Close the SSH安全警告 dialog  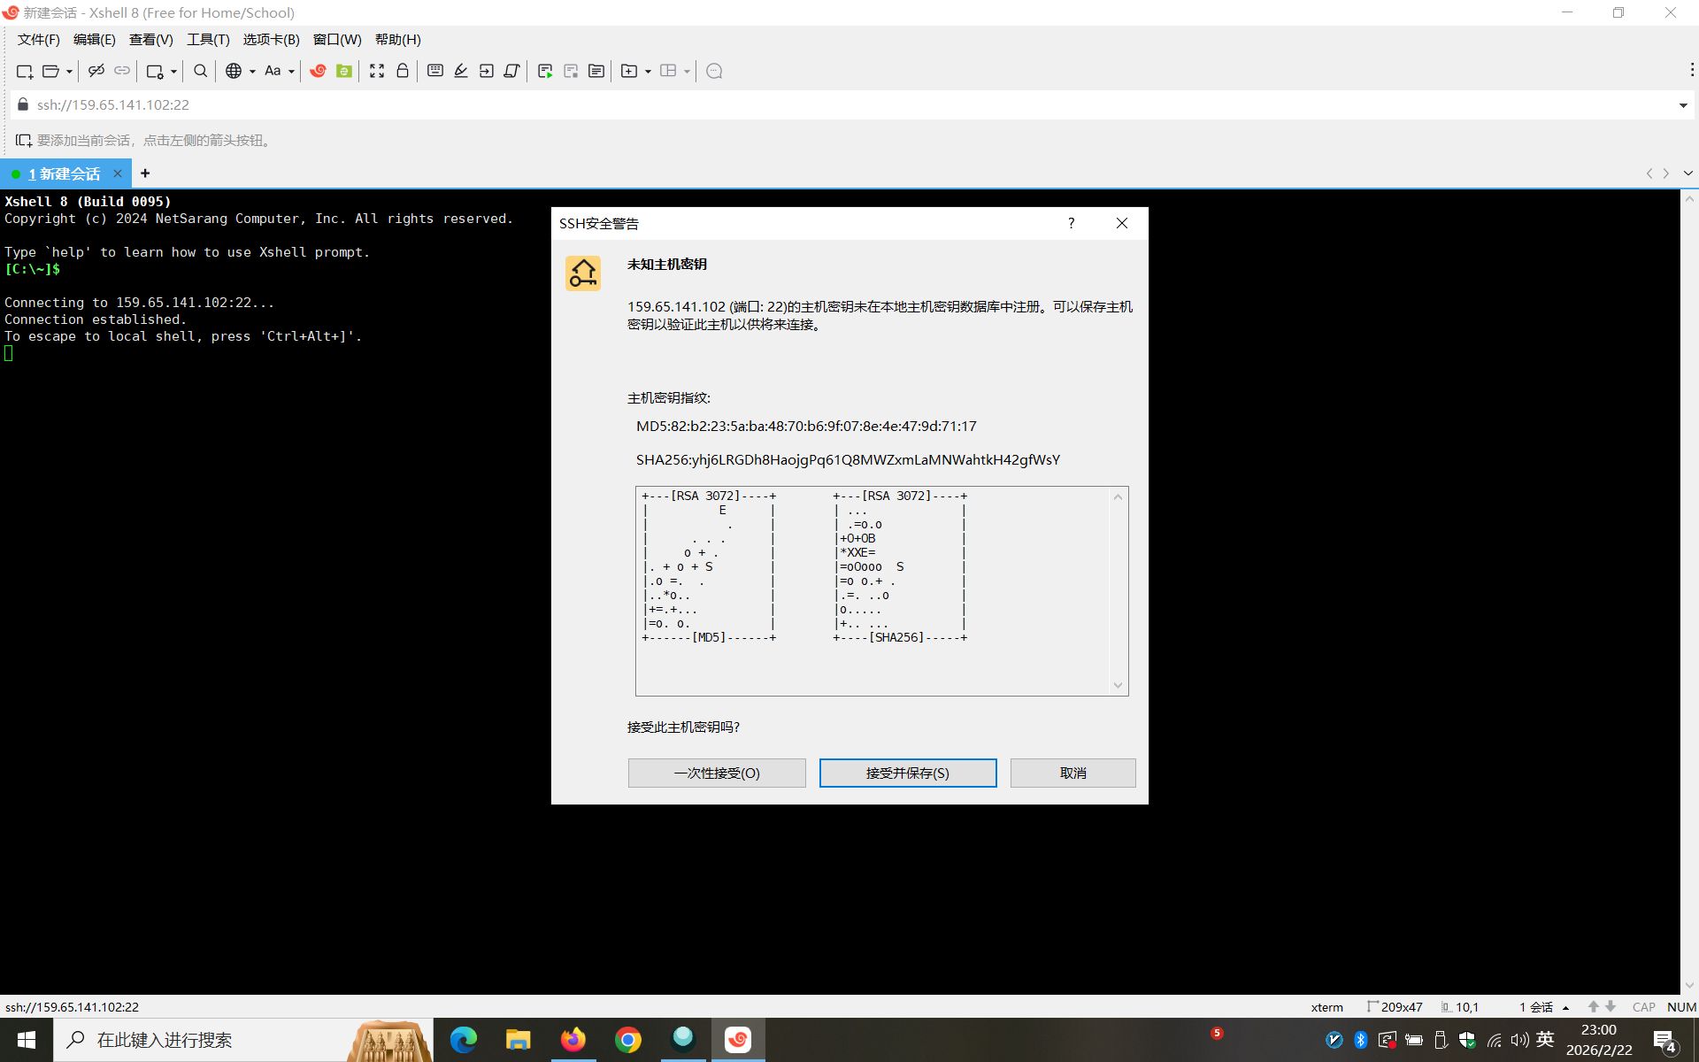[x=1122, y=223]
